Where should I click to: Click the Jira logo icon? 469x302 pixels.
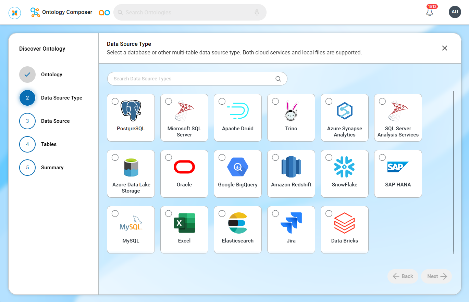click(291, 223)
